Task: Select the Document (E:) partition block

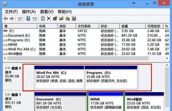Action: 60,102
